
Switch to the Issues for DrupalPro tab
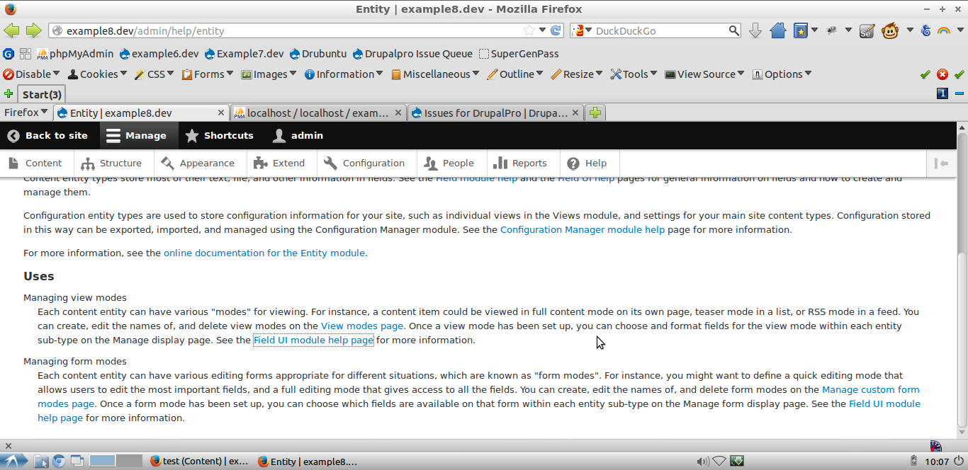tap(496, 113)
